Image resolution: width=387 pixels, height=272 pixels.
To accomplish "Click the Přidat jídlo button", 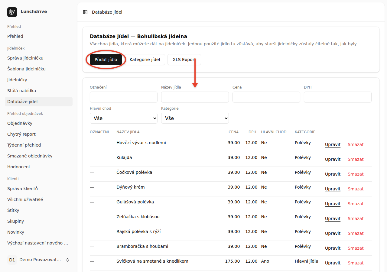I will (x=106, y=60).
